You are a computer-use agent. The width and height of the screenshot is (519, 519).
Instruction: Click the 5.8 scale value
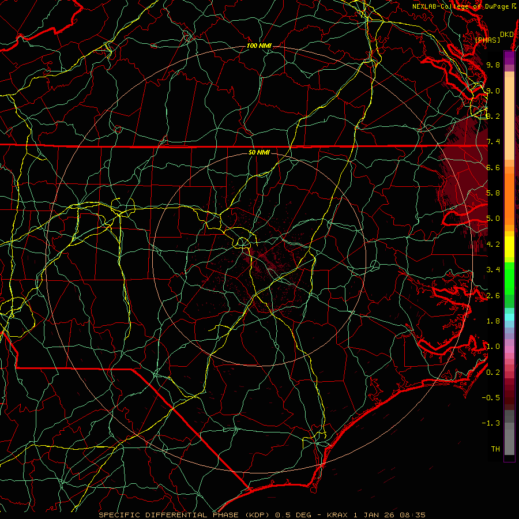493,193
